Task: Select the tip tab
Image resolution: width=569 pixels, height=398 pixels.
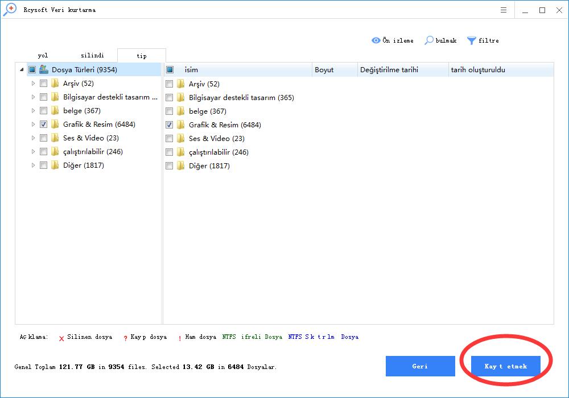Action: (142, 56)
